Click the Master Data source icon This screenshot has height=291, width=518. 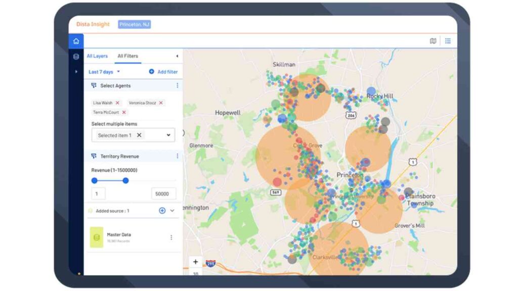tap(96, 236)
